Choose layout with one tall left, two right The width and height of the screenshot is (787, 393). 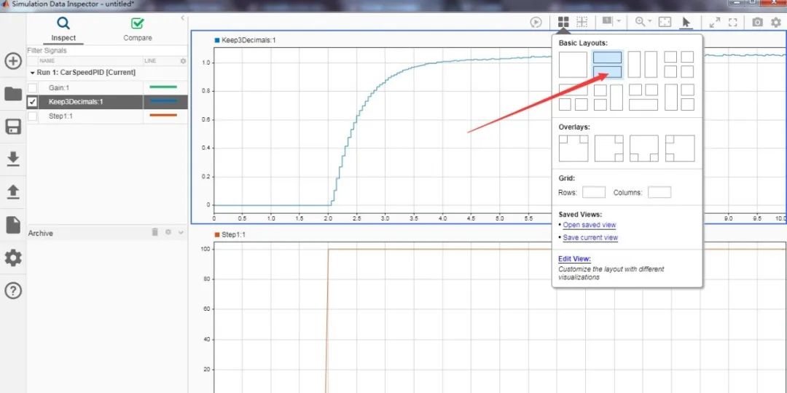[x=680, y=98]
